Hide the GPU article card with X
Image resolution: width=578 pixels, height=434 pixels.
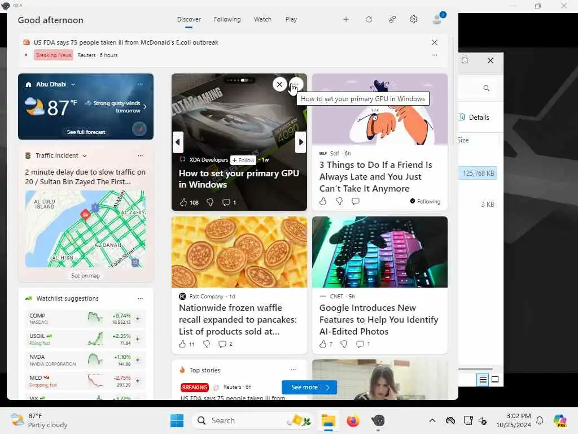279,85
